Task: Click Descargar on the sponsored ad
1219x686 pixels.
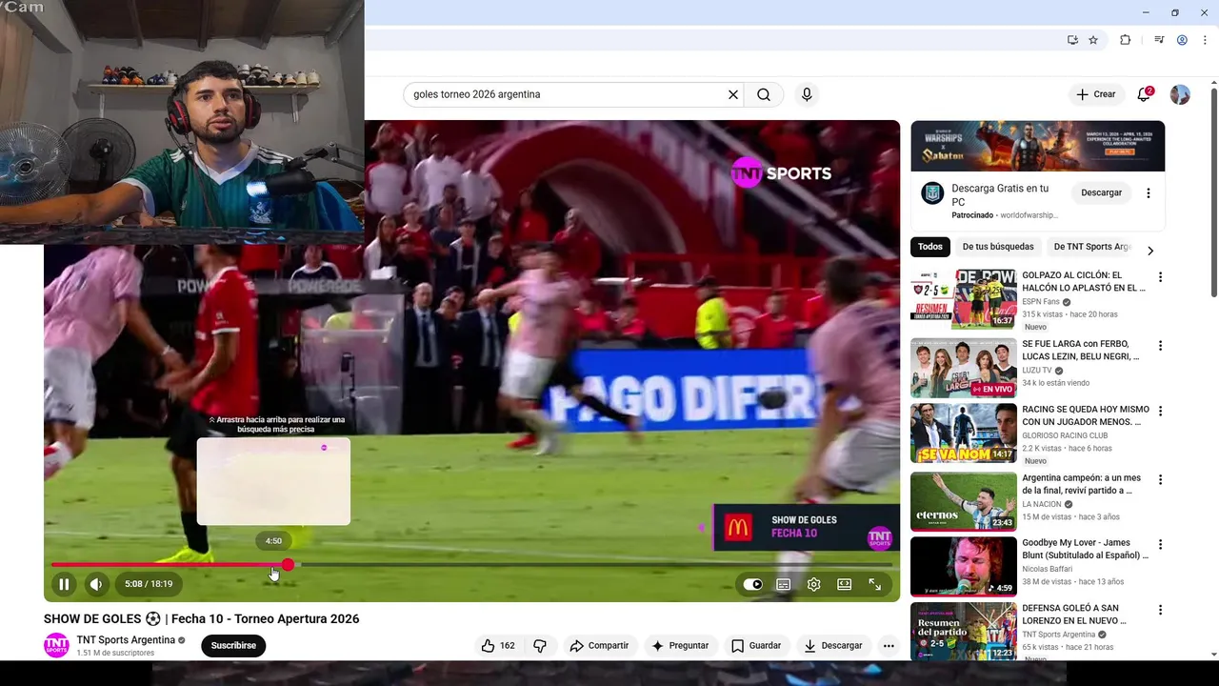Action: click(x=1102, y=192)
